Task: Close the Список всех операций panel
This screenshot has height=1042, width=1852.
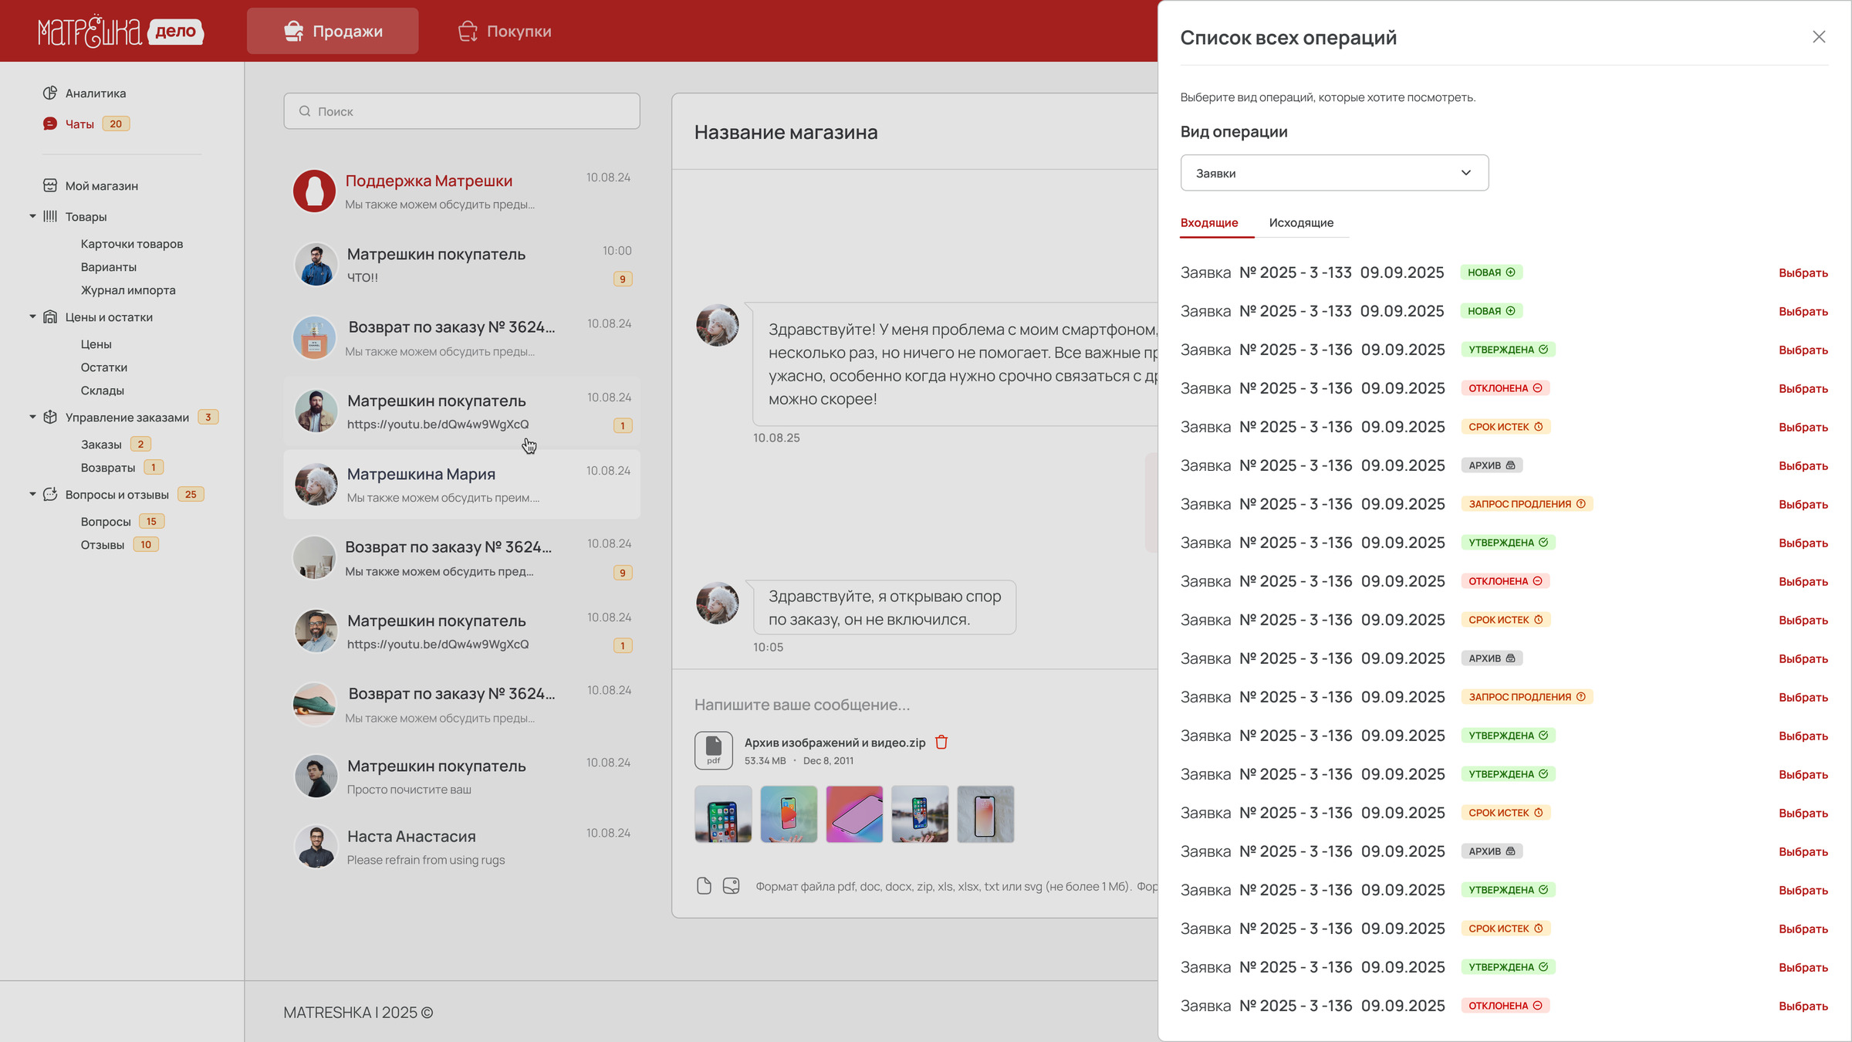Action: point(1819,37)
